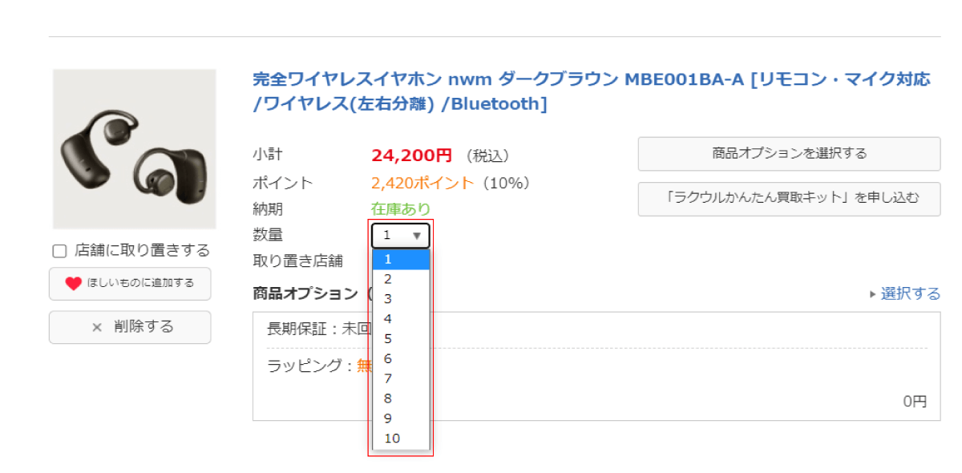Select quantity 2 in dropdown list
This screenshot has width=962, height=473.
(401, 279)
